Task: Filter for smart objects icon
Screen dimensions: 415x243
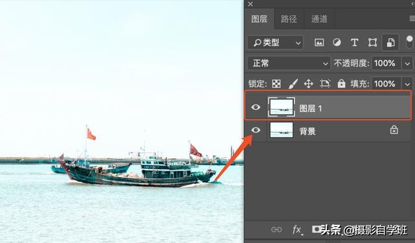Action: click(390, 43)
